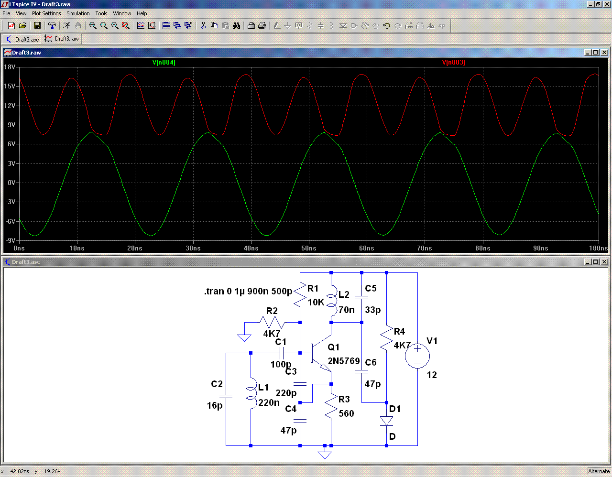
Task: Select the red V(n003) trace label
Action: click(453, 63)
